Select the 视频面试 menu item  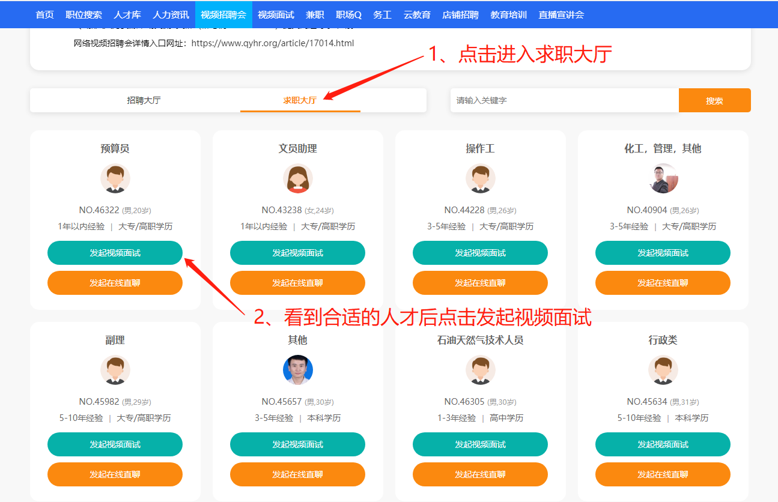(x=276, y=14)
